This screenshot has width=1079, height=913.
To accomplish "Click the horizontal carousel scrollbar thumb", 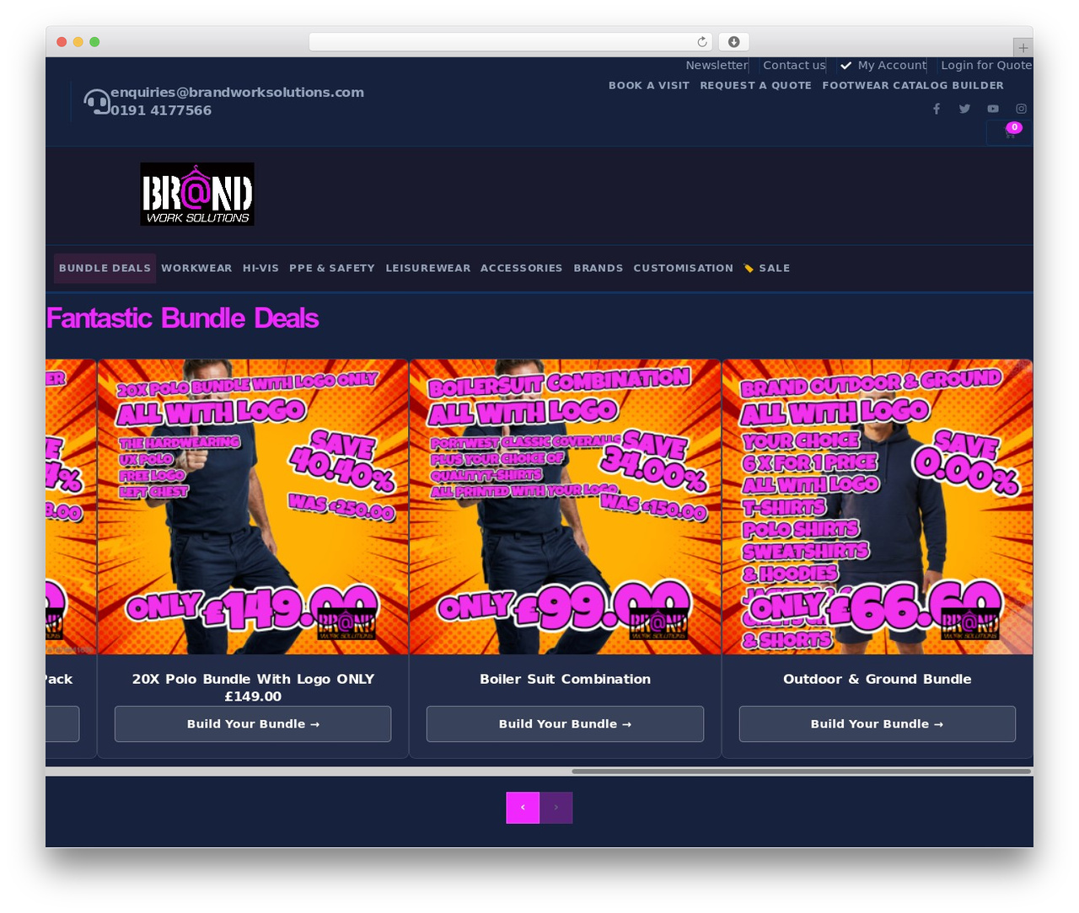I will pyautogui.click(x=802, y=771).
